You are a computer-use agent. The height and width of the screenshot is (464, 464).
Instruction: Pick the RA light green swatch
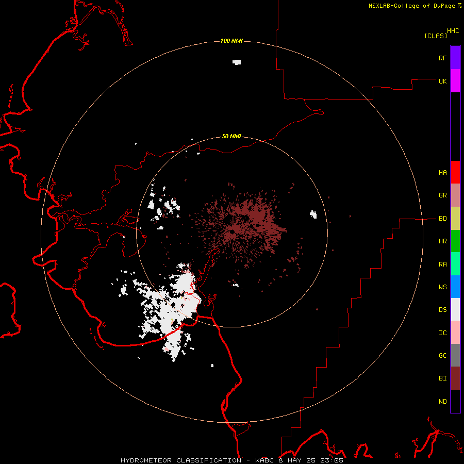click(455, 264)
